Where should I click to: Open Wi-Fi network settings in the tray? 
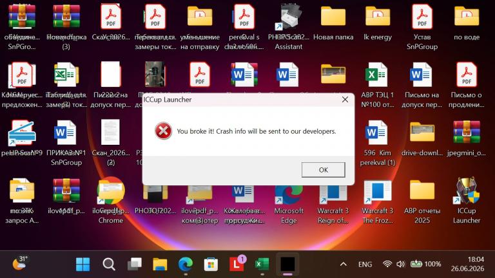(x=387, y=264)
